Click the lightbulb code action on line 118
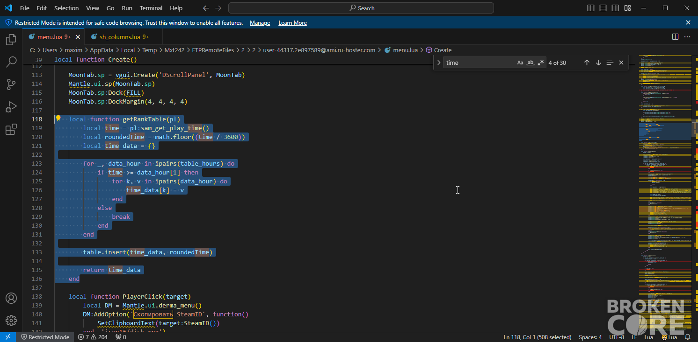Image resolution: width=698 pixels, height=342 pixels. click(58, 119)
